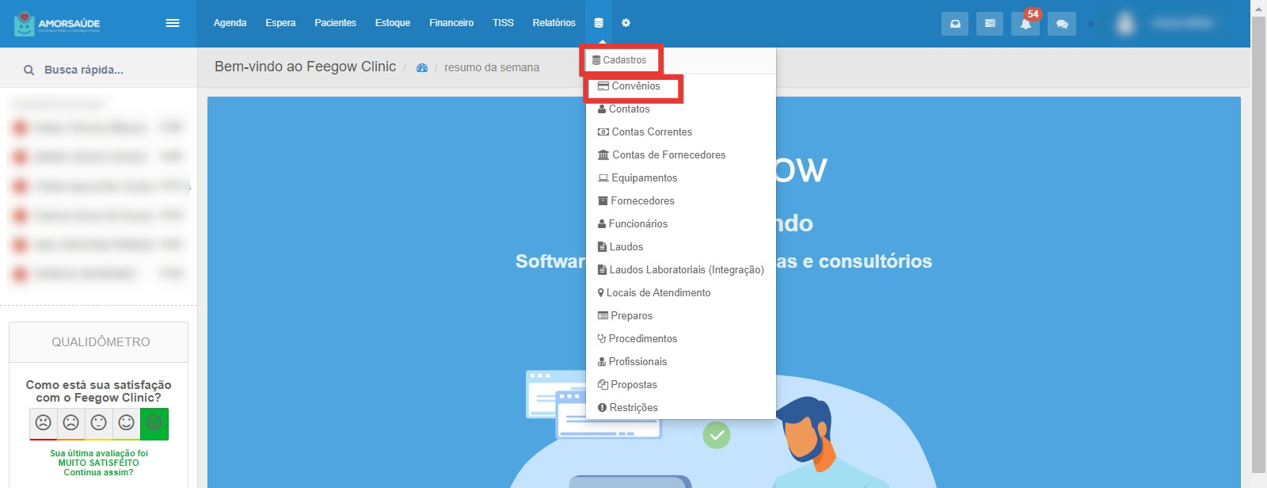
Task: Click the page scrollbar up arrow
Action: point(1258,7)
